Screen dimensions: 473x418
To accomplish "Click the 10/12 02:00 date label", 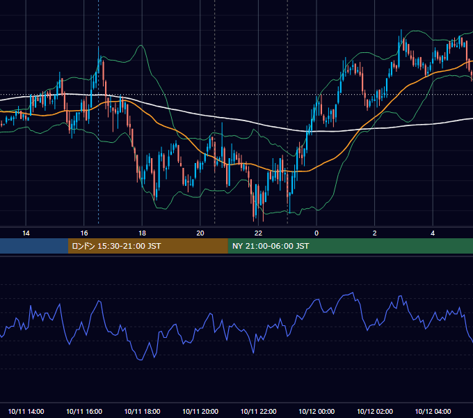I will (375, 411).
